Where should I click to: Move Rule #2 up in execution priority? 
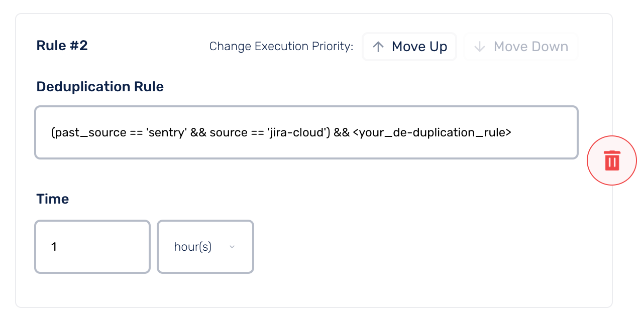click(x=409, y=47)
